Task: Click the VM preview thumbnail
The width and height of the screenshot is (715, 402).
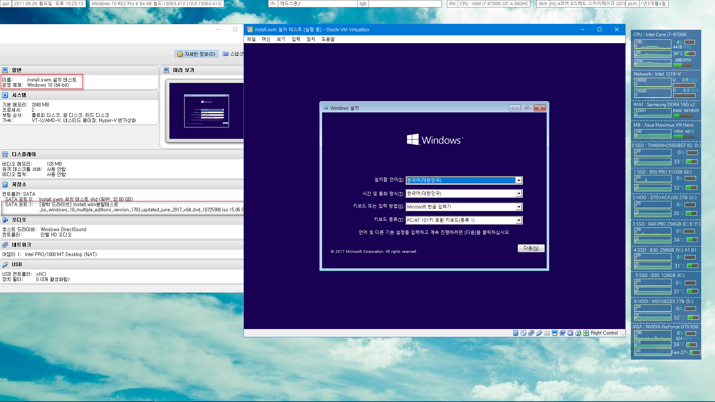Action: [x=206, y=111]
